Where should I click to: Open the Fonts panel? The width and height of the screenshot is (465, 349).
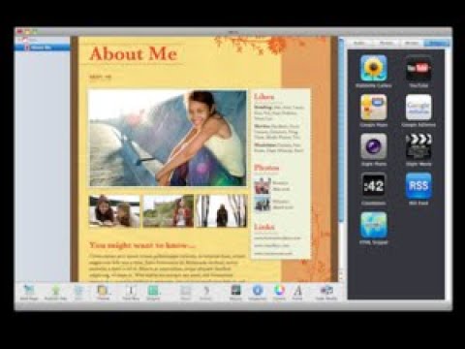[x=297, y=293]
